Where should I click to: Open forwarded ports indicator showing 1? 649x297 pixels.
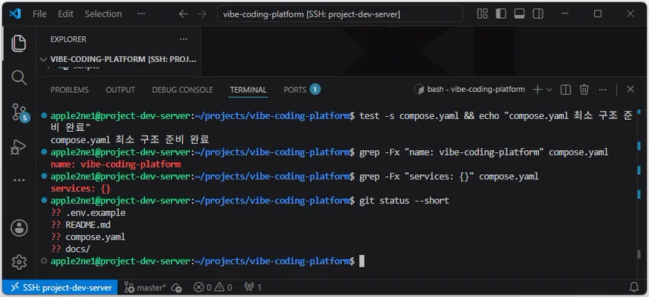point(253,287)
